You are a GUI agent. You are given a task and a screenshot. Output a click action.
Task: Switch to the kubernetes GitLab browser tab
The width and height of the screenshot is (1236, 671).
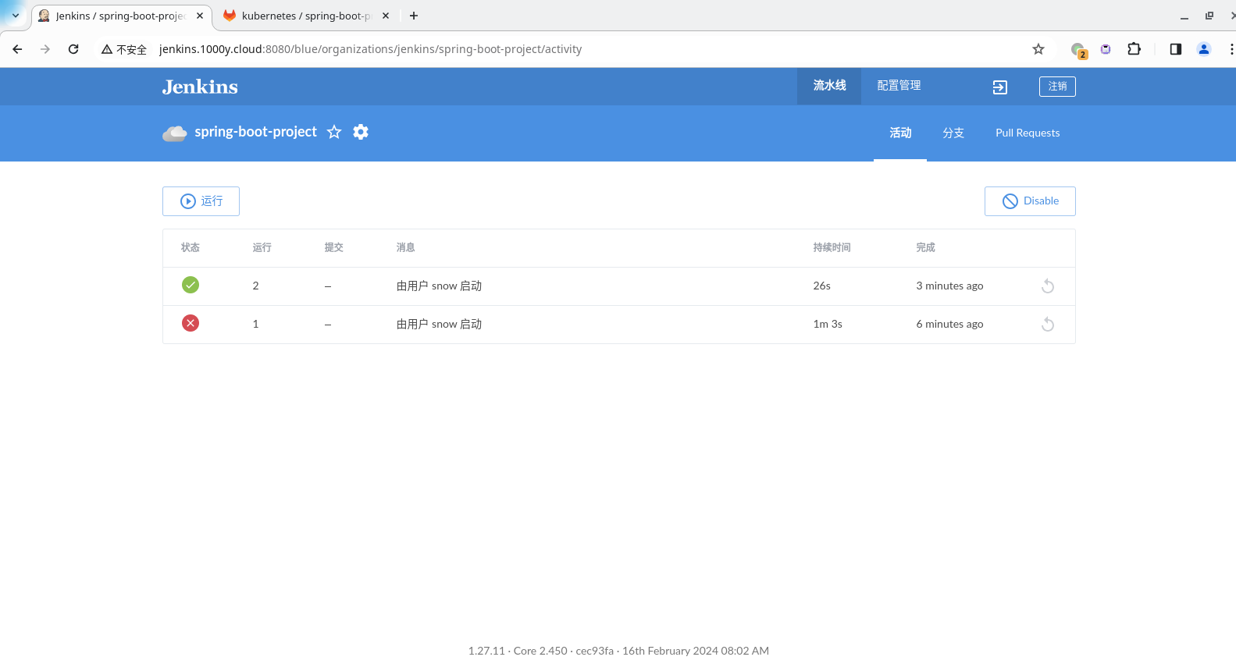pyautogui.click(x=305, y=16)
